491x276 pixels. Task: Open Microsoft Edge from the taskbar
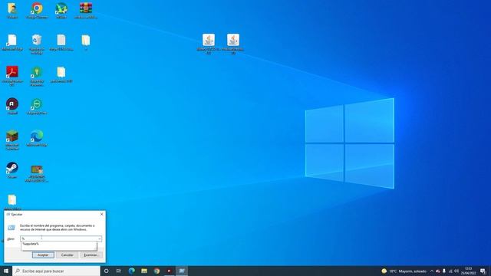[131, 271]
